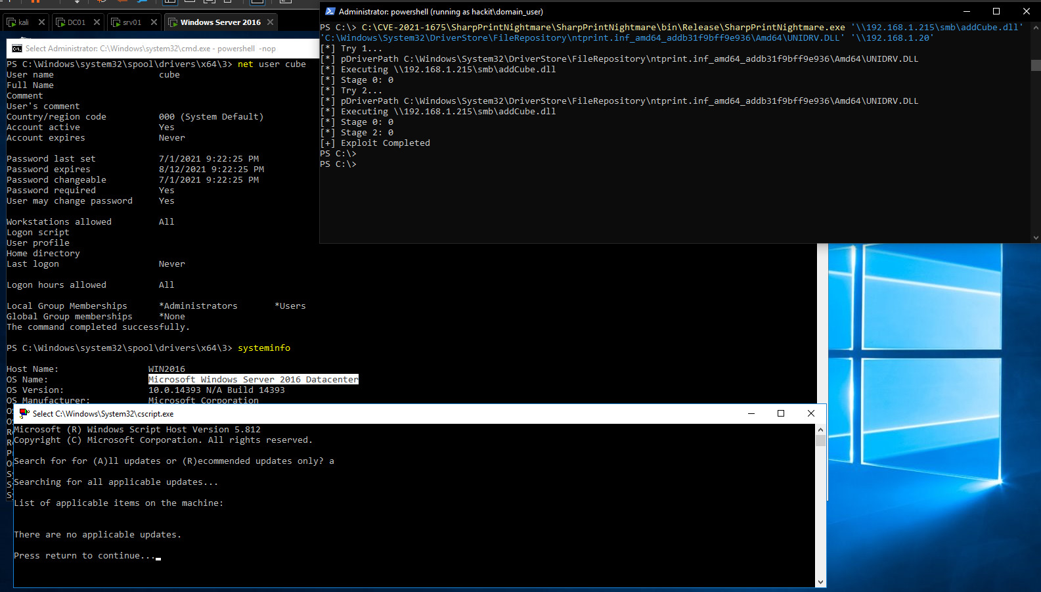Close the Administrator powershell window
The height and width of the screenshot is (592, 1041).
coord(1026,11)
